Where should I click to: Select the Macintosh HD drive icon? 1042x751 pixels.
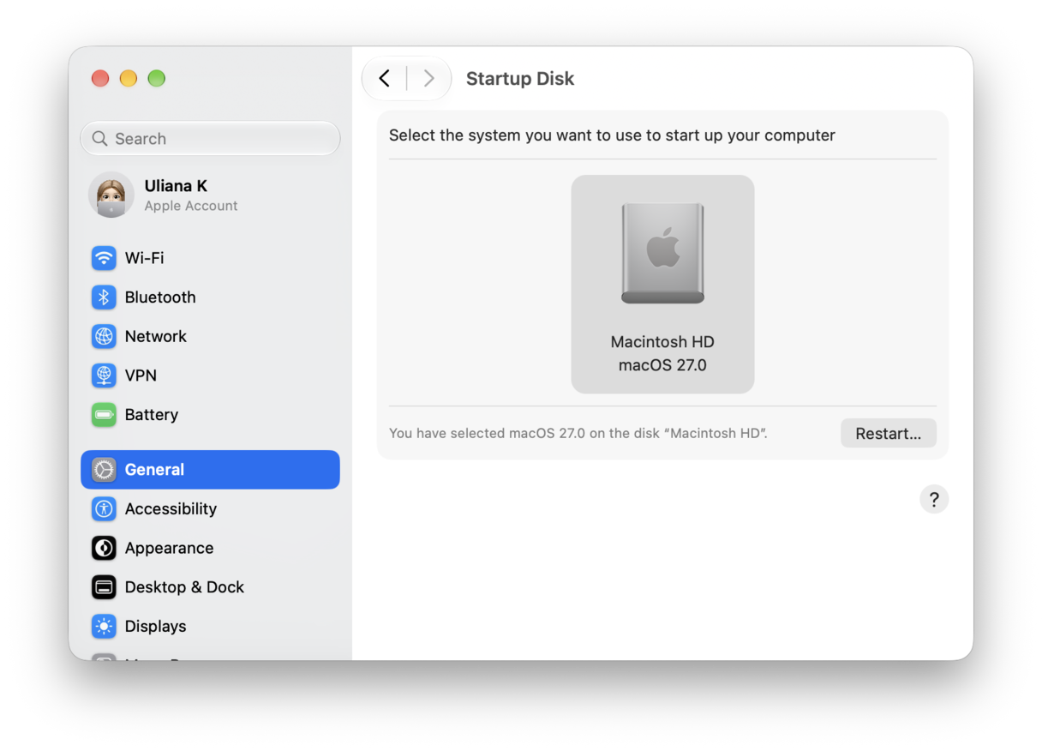(x=662, y=254)
